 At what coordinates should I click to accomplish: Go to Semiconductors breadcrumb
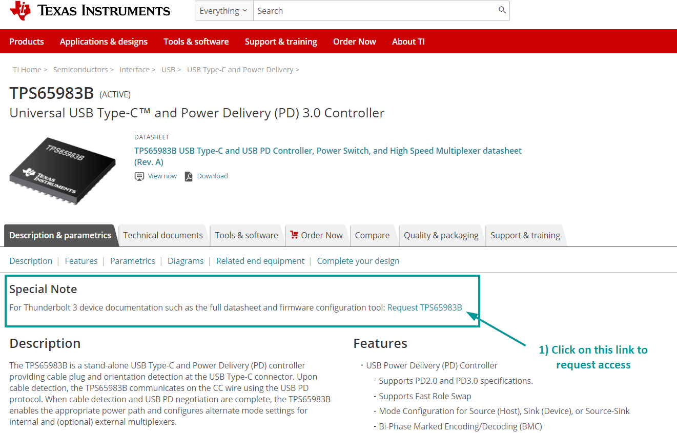80,70
